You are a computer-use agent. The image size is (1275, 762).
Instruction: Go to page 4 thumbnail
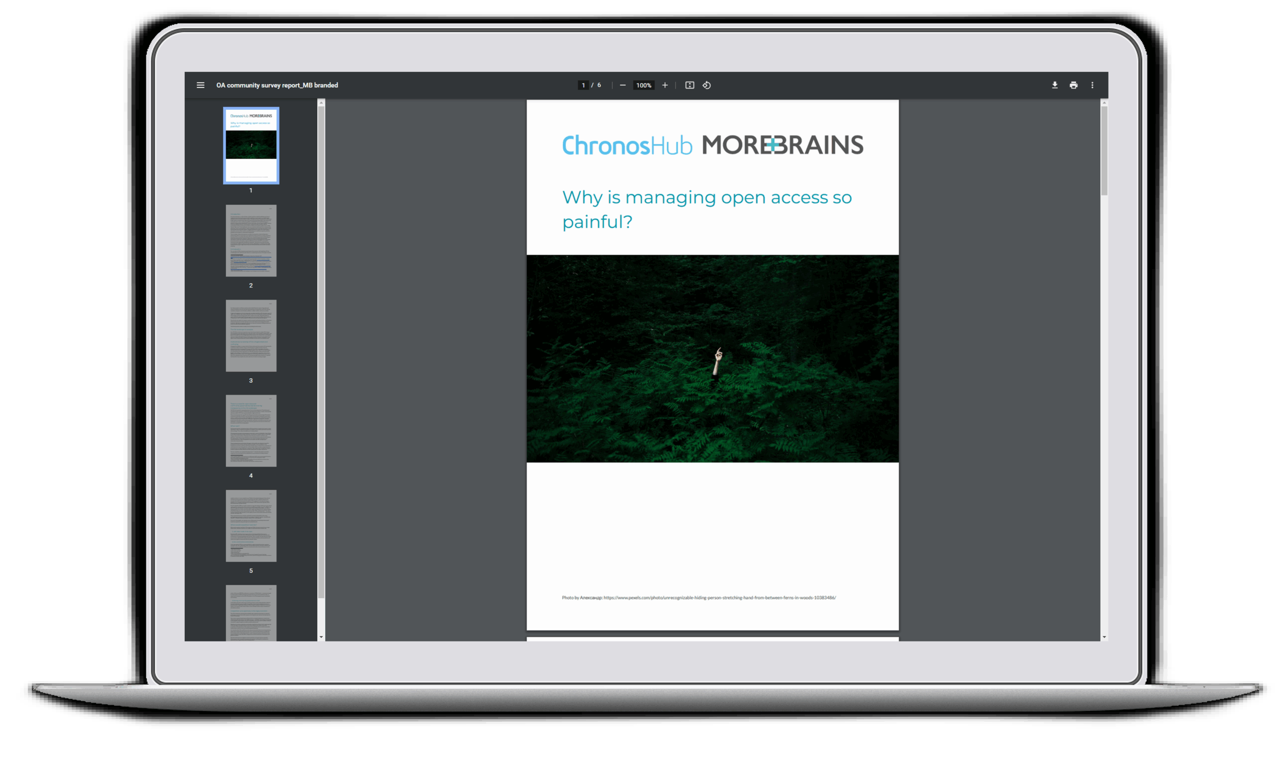pyautogui.click(x=251, y=431)
